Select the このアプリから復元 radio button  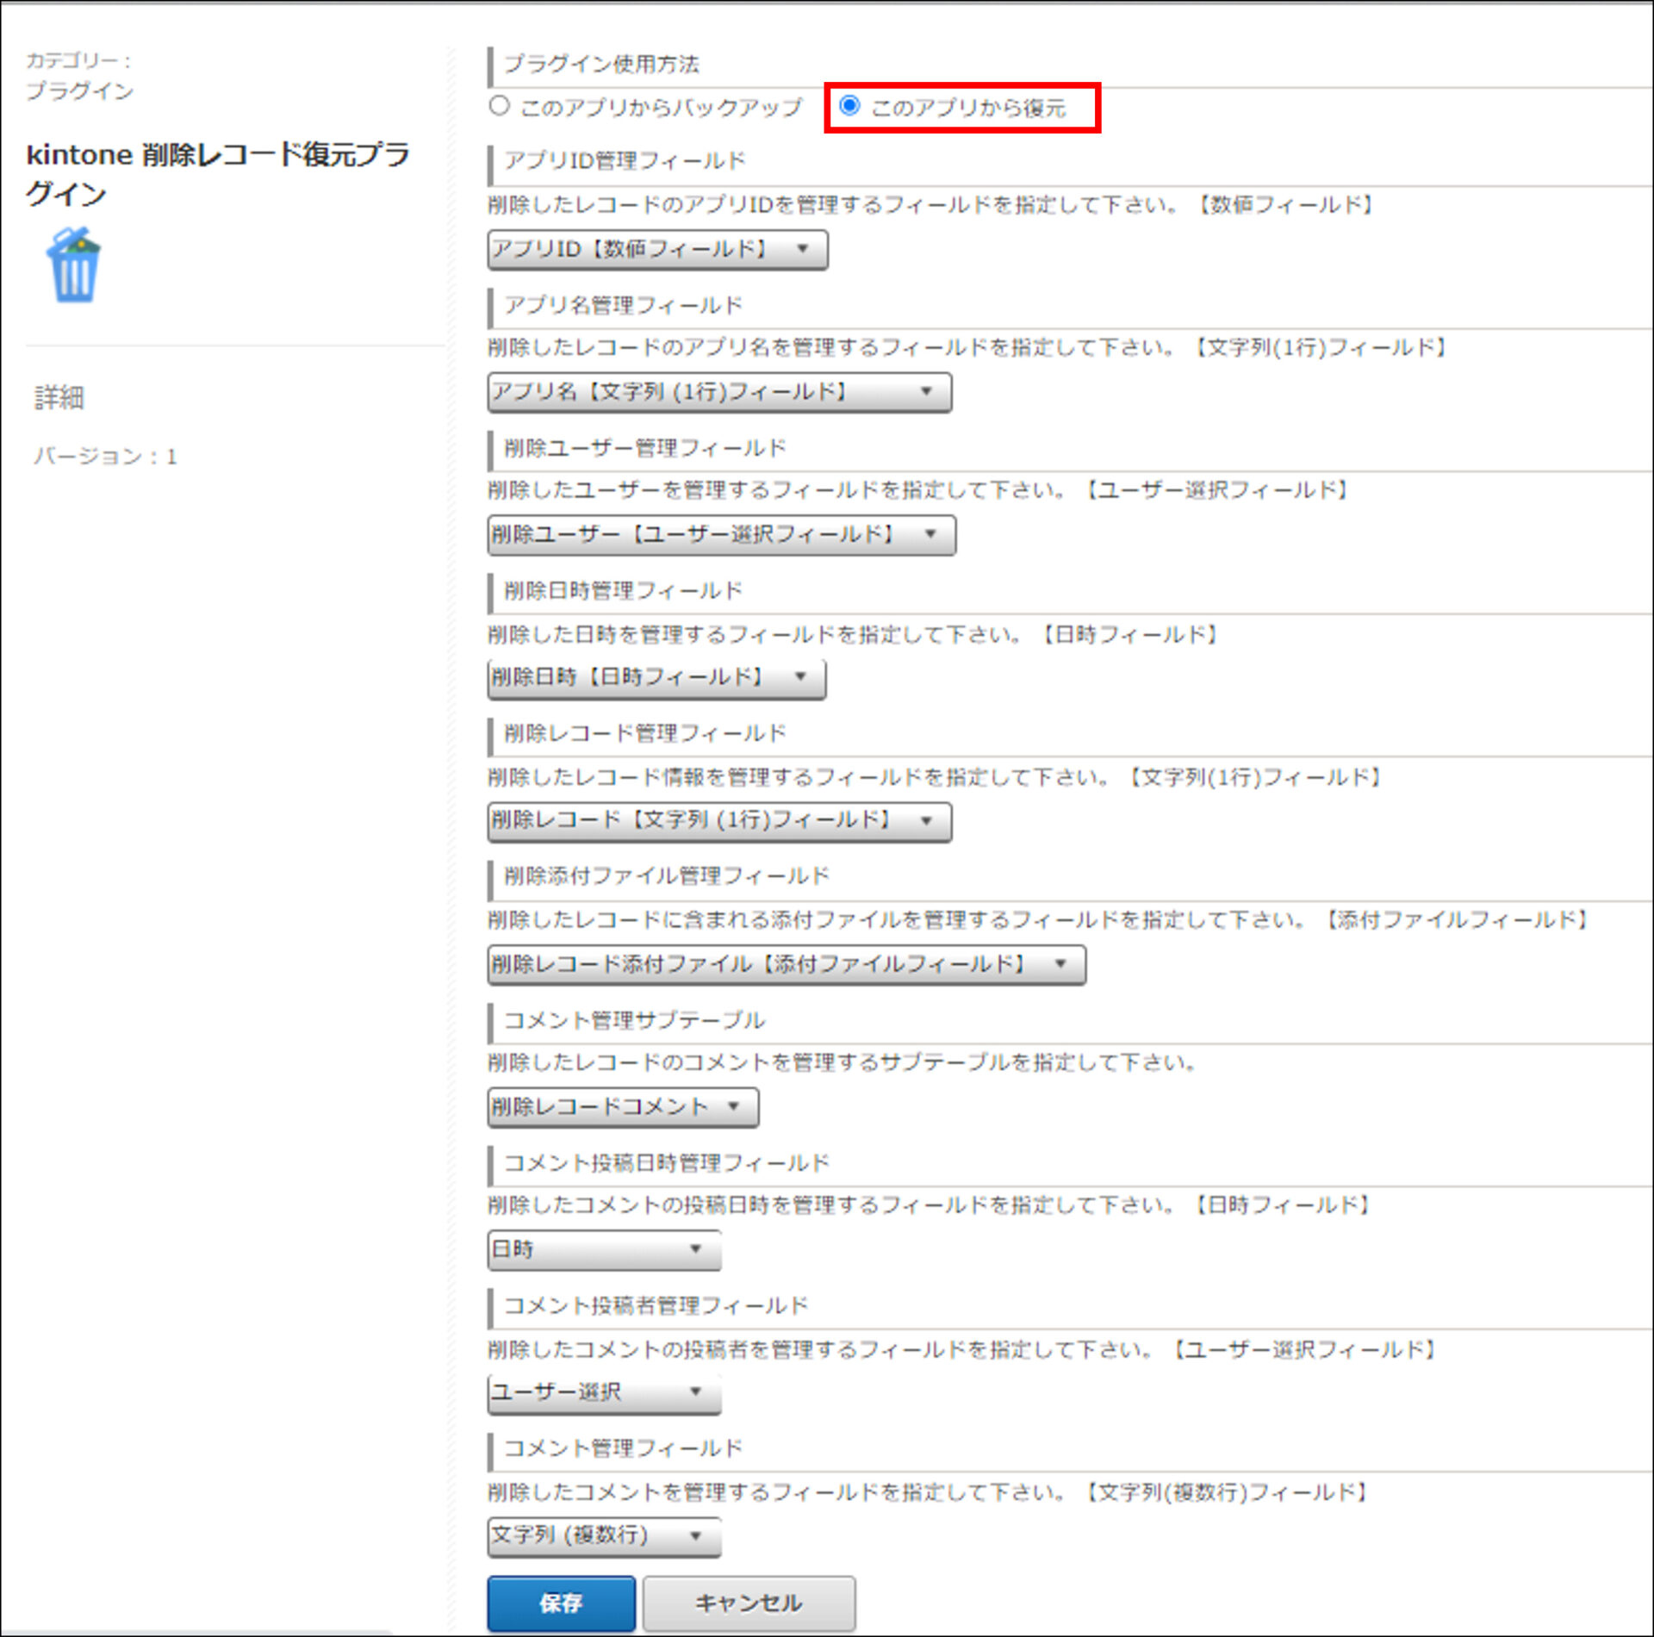849,105
